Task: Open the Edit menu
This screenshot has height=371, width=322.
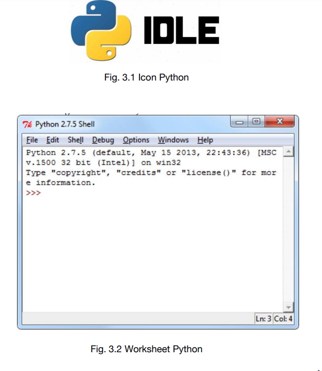Action: 53,140
